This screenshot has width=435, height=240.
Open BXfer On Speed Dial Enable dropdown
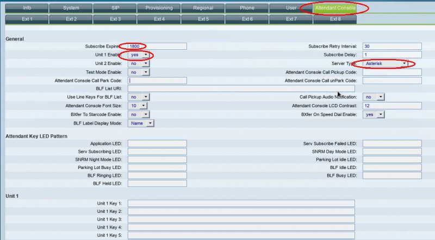[374, 114]
